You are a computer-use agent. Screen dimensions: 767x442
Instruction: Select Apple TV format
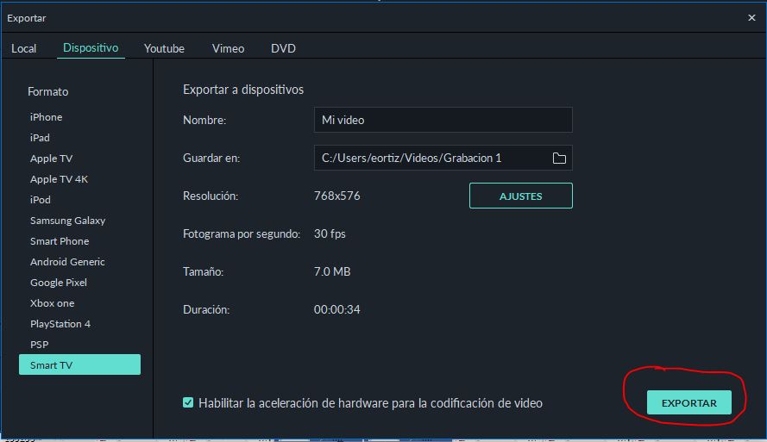pos(51,159)
